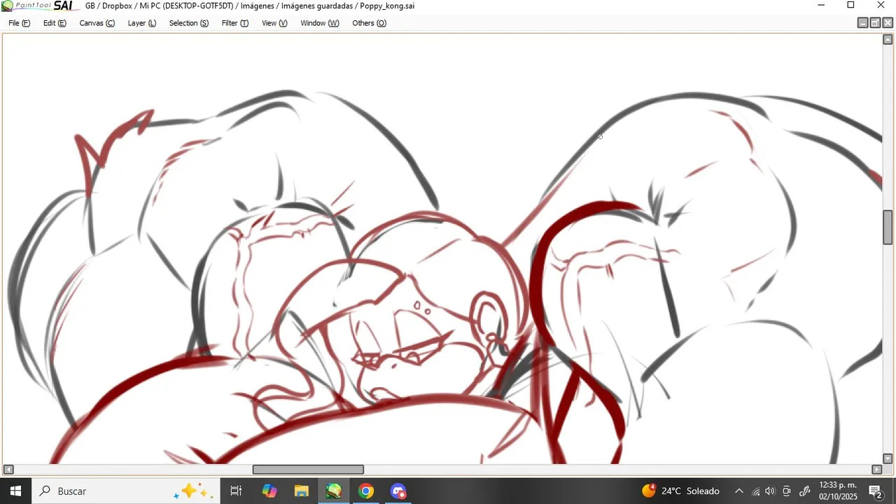The image size is (896, 504).
Task: Click the vertical scrollbar up arrow
Action: [888, 39]
